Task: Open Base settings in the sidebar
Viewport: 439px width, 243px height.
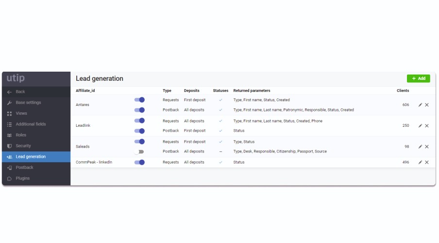Action: click(28, 103)
